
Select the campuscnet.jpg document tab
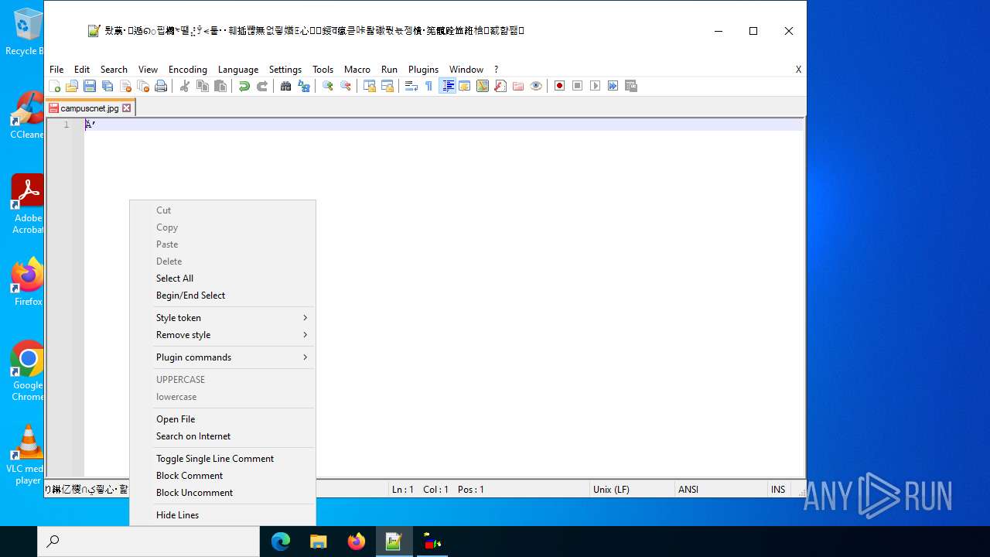[x=90, y=108]
